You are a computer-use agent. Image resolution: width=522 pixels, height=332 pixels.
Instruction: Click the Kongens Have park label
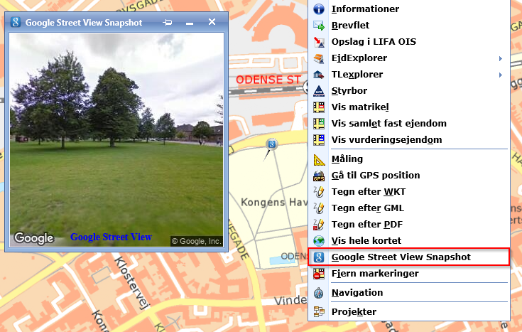click(x=274, y=203)
